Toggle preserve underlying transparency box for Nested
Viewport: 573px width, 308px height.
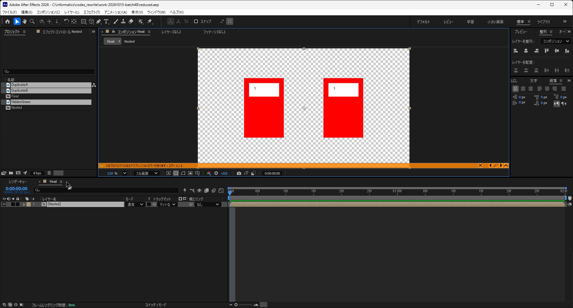tap(149, 204)
